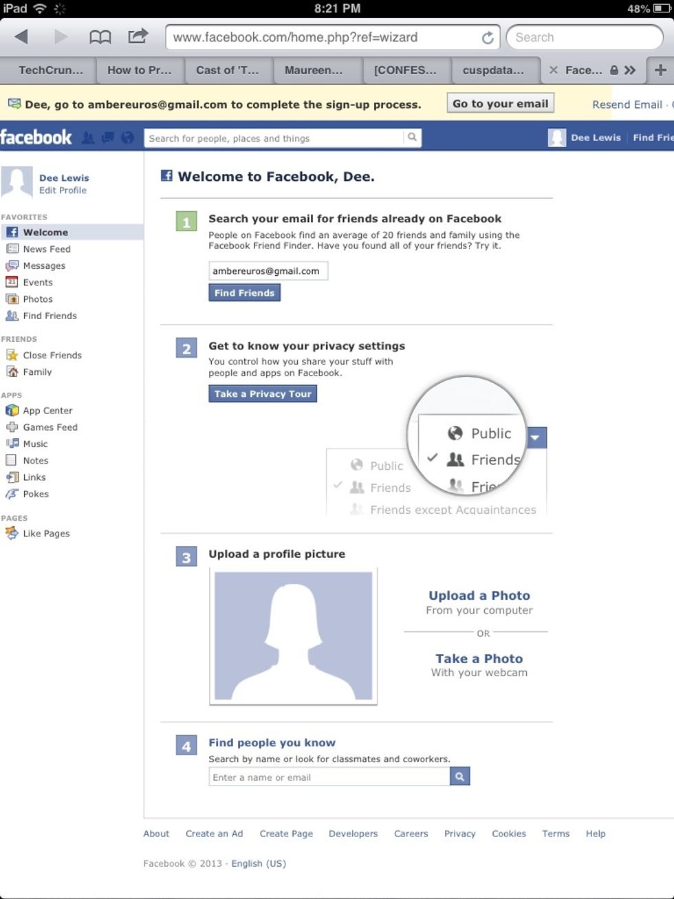Screen dimensions: 674x899
Task: Click the facebook logo
Action: point(36,138)
